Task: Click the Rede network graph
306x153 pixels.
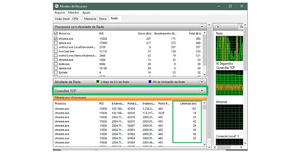Action: pos(229,49)
